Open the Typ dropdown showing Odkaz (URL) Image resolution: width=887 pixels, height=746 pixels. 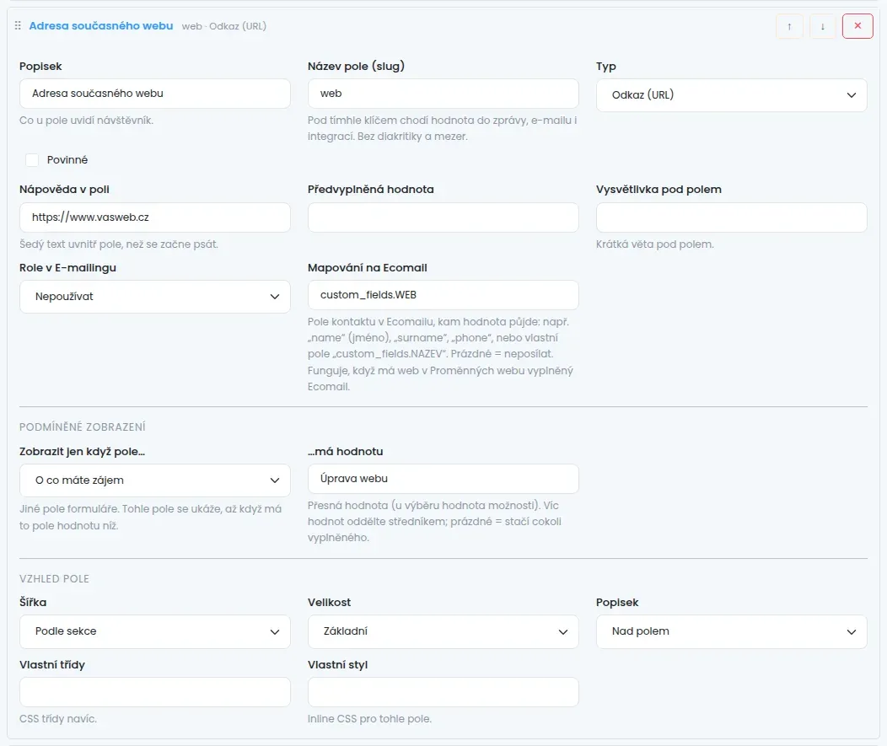[731, 95]
